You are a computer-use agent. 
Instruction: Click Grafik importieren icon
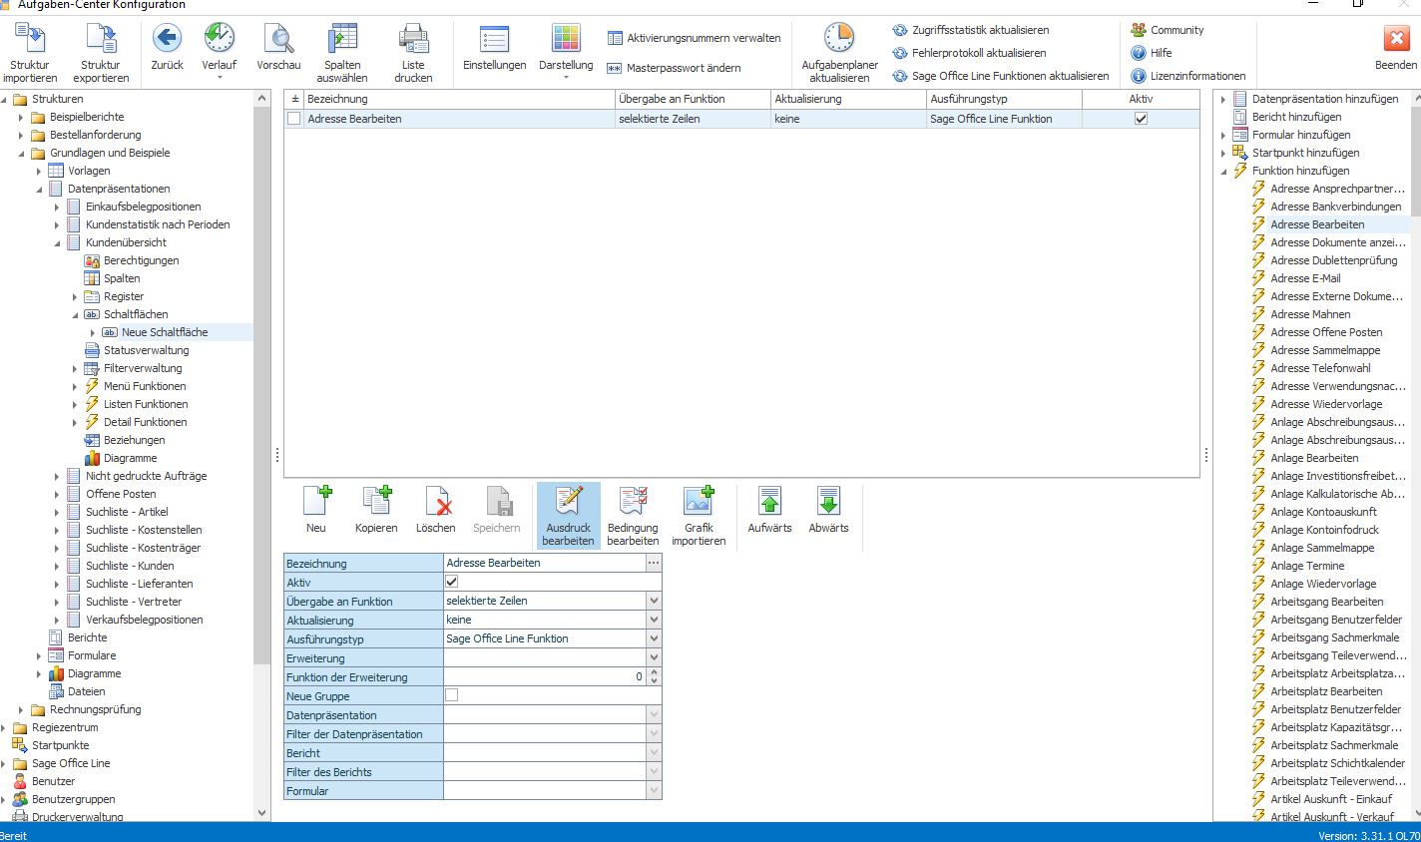[x=699, y=501]
